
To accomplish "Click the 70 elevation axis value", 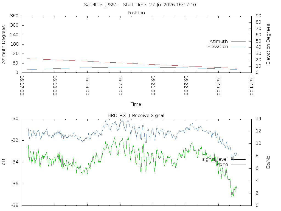I will 258,28.
